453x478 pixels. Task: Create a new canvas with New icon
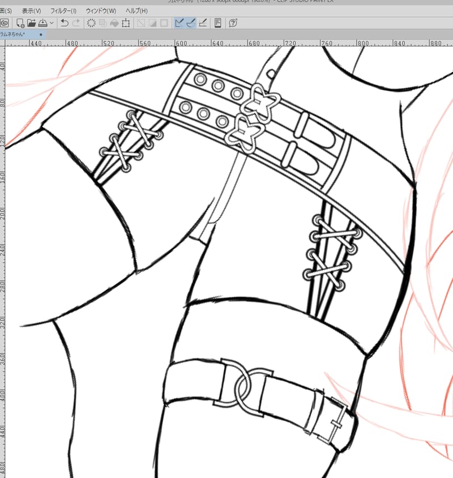[20, 23]
